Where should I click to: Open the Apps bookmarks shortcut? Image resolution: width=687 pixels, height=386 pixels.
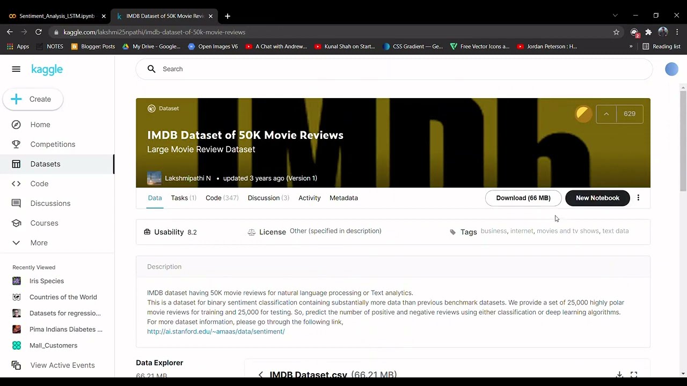click(18, 47)
